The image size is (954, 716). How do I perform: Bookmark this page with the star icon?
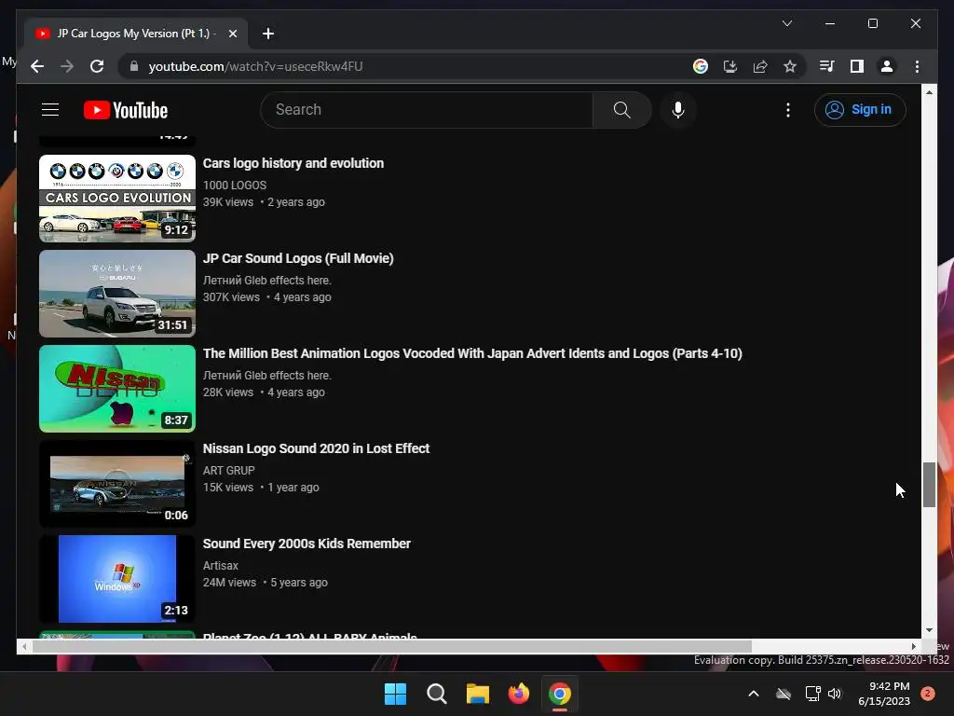[x=790, y=66]
